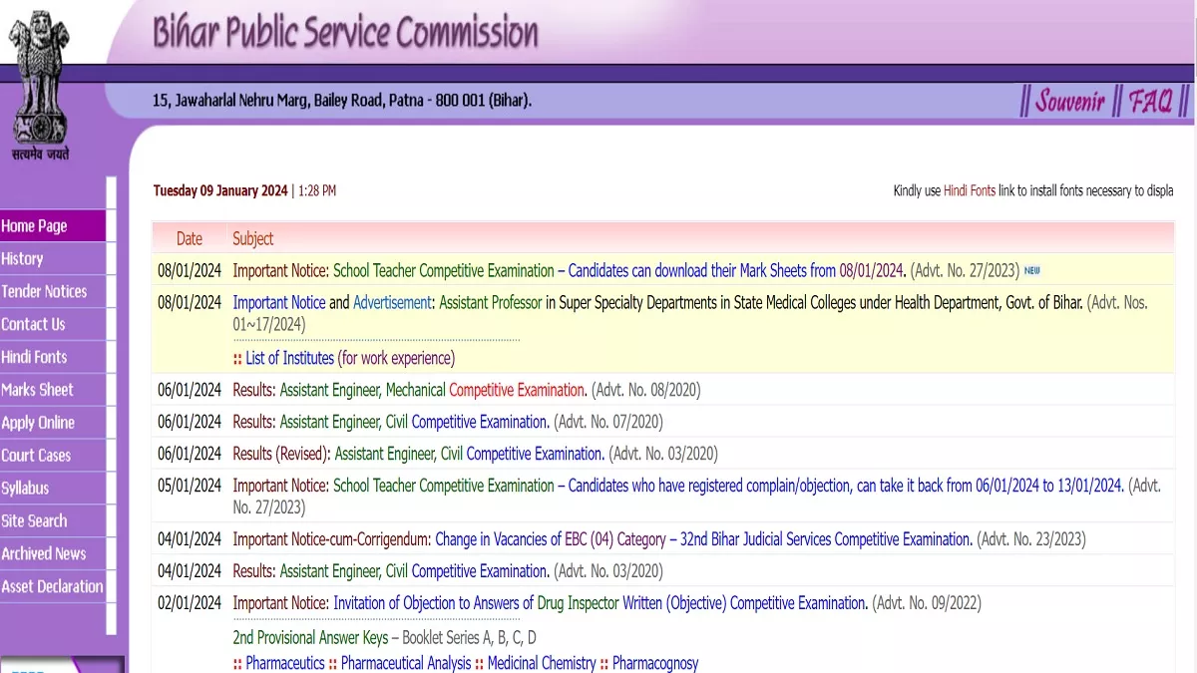Open the Marks Sheet sidebar item
This screenshot has height=673, width=1197.
[x=52, y=390]
